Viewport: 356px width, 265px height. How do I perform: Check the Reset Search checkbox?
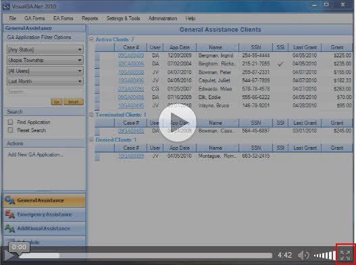10,130
